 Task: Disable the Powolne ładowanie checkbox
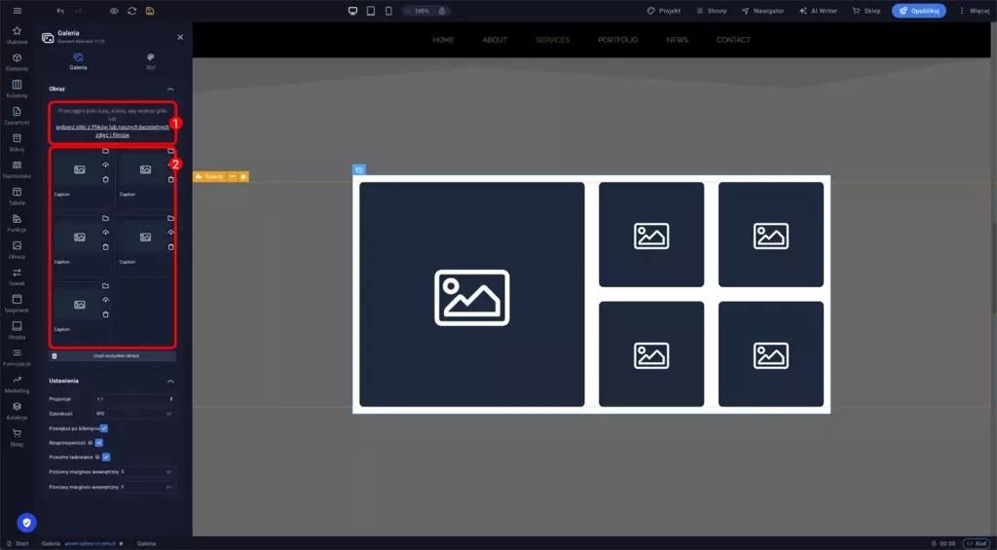point(106,456)
